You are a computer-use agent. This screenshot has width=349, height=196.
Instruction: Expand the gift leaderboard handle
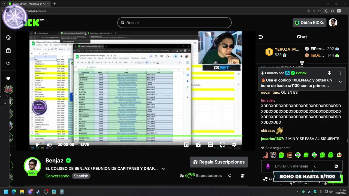pyautogui.click(x=302, y=63)
